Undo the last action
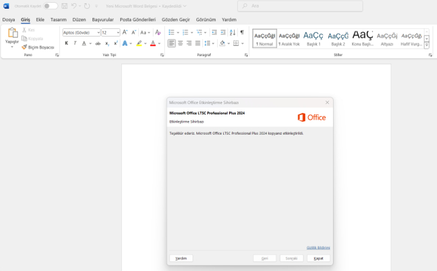437x271 pixels. (74, 6)
